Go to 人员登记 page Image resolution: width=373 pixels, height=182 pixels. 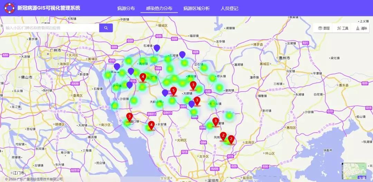[229, 8]
